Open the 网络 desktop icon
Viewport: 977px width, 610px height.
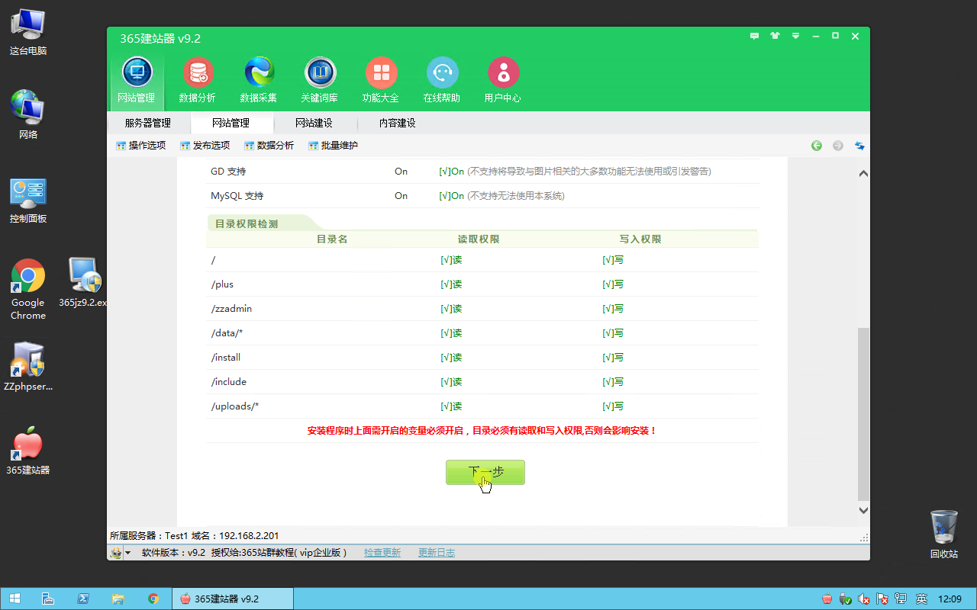(28, 115)
